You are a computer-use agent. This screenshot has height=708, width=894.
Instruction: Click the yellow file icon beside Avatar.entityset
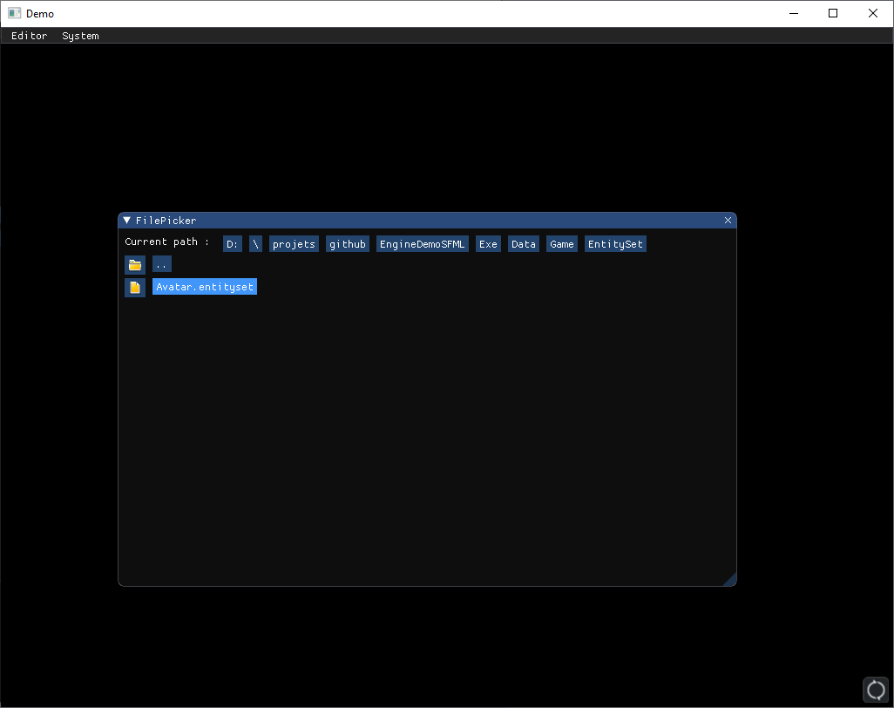pyautogui.click(x=135, y=287)
